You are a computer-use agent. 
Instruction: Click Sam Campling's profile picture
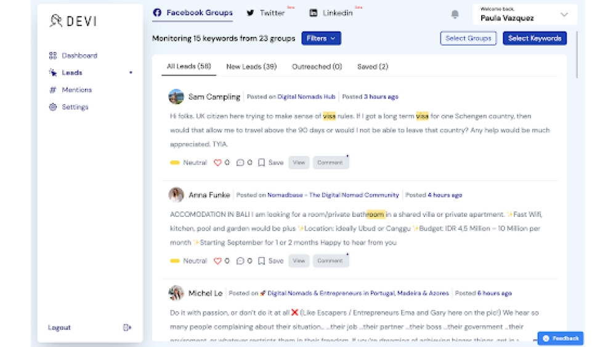[176, 97]
